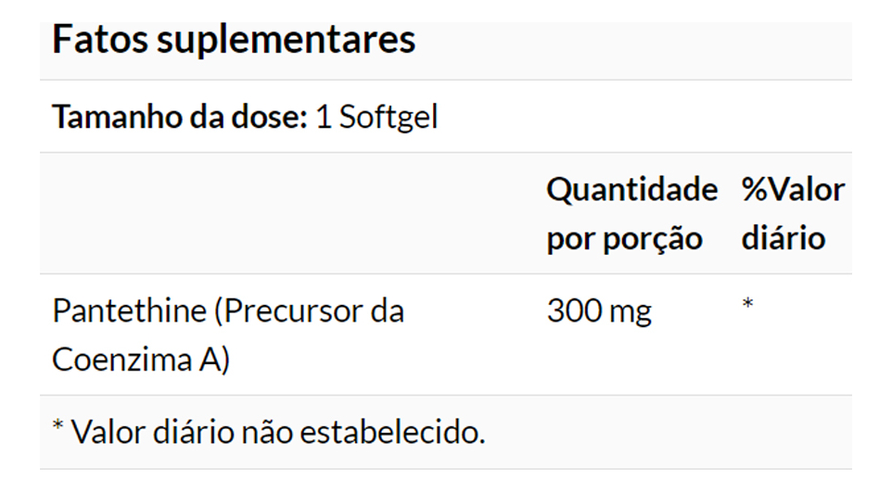
Task: Click the word "Pantethine" in the ingredient row
Action: tap(129, 310)
